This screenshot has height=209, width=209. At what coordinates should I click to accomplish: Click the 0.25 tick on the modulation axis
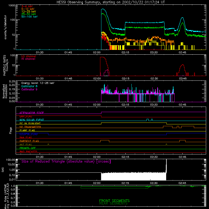12,82
